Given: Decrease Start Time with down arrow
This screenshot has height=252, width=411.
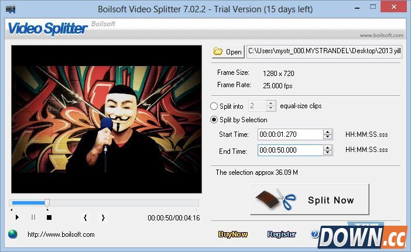Looking at the screenshot, I should coord(327,137).
